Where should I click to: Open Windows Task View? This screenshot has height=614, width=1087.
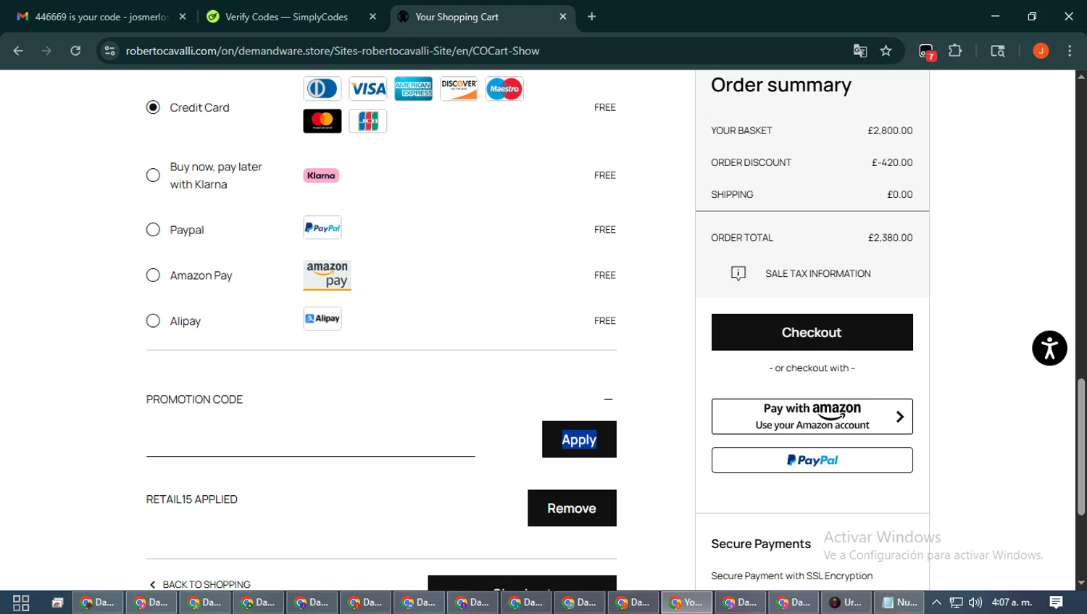(21, 602)
